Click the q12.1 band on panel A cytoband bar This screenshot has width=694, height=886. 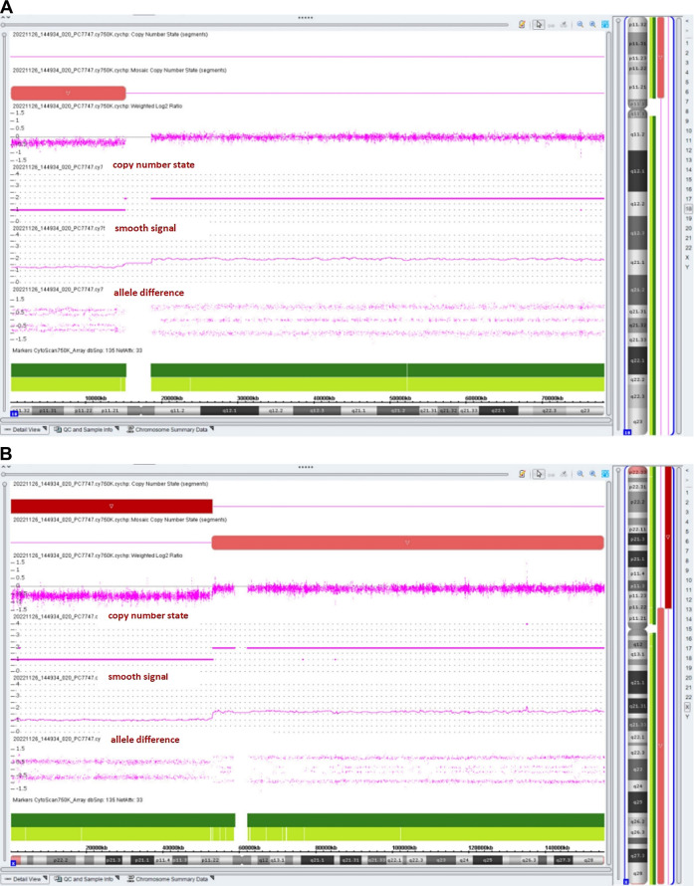tap(229, 411)
